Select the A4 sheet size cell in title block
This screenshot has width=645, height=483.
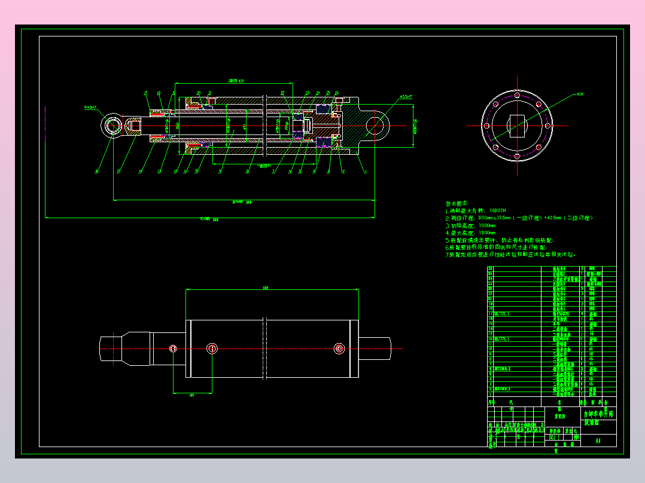pyautogui.click(x=598, y=439)
